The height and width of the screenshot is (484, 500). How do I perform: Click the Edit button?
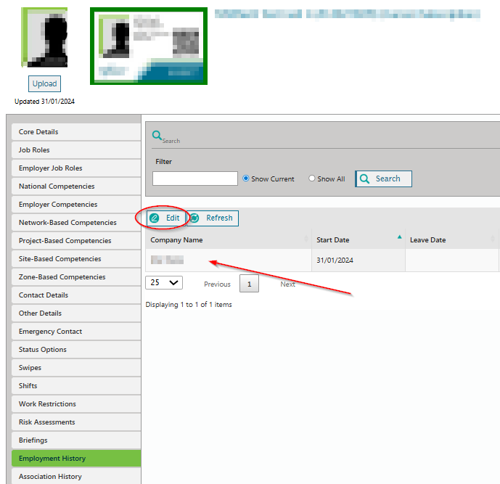pos(165,218)
